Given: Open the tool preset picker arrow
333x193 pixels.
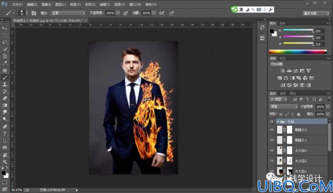Looking at the screenshot, I should (x=14, y=13).
